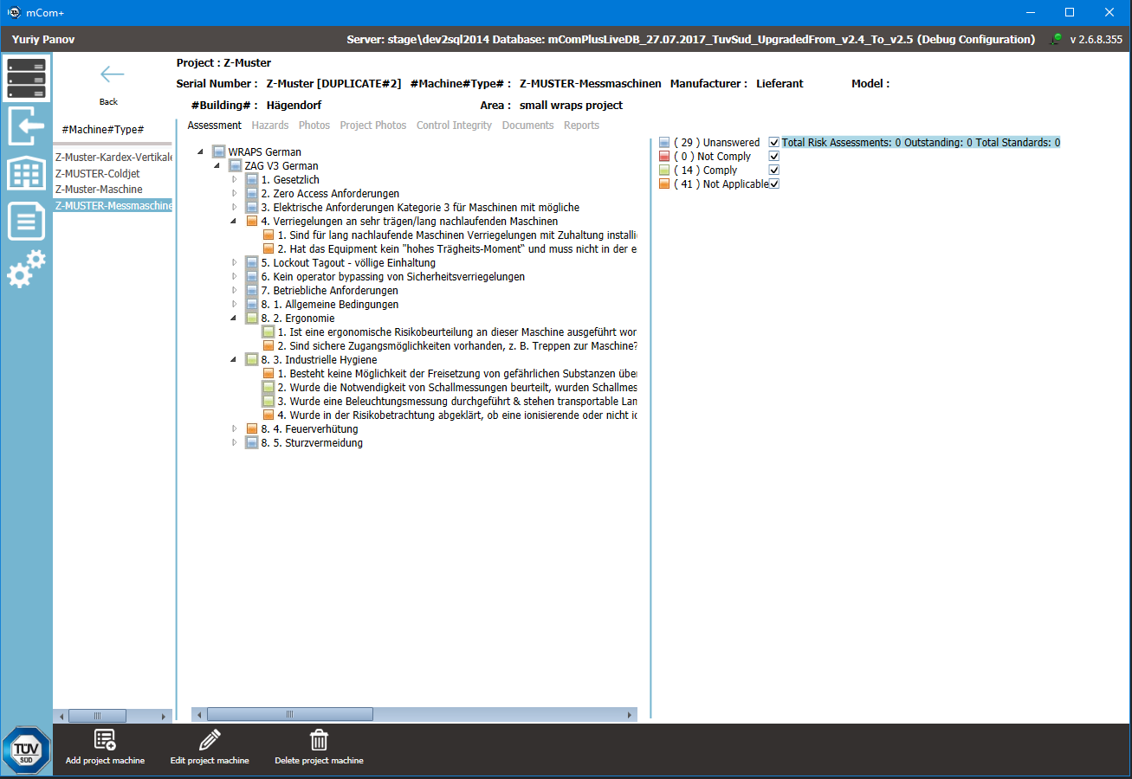Toggle the Not Applicable filter checkbox

[774, 184]
